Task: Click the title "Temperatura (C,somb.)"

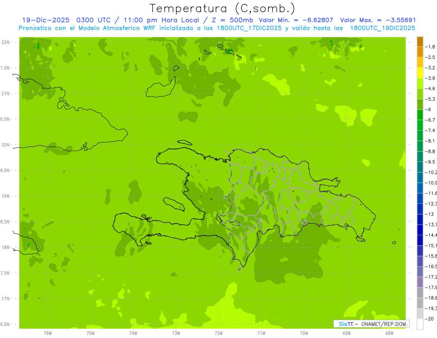Action: (x=223, y=9)
